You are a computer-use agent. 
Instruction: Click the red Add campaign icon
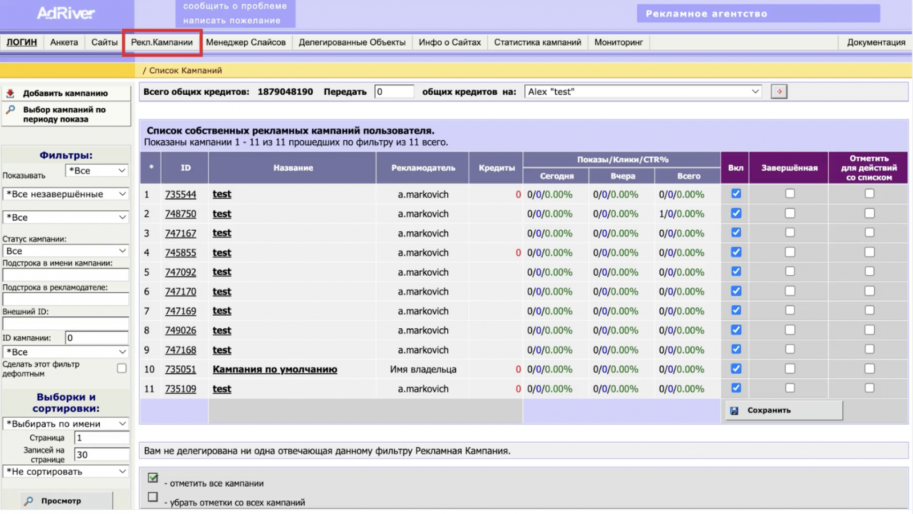(x=10, y=93)
